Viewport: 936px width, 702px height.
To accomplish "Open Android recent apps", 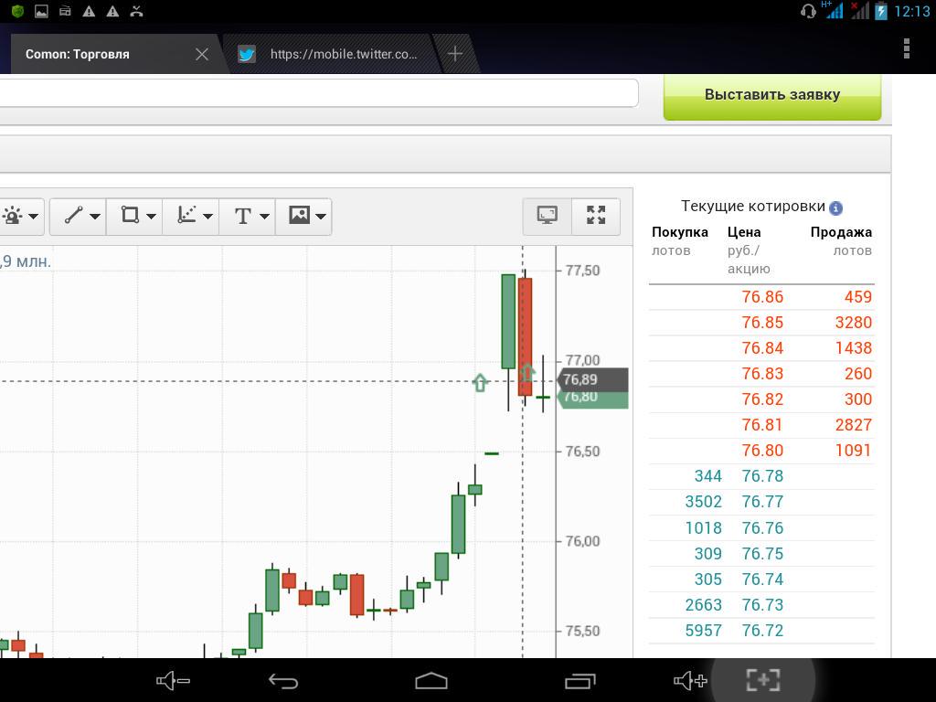I will coord(580,680).
